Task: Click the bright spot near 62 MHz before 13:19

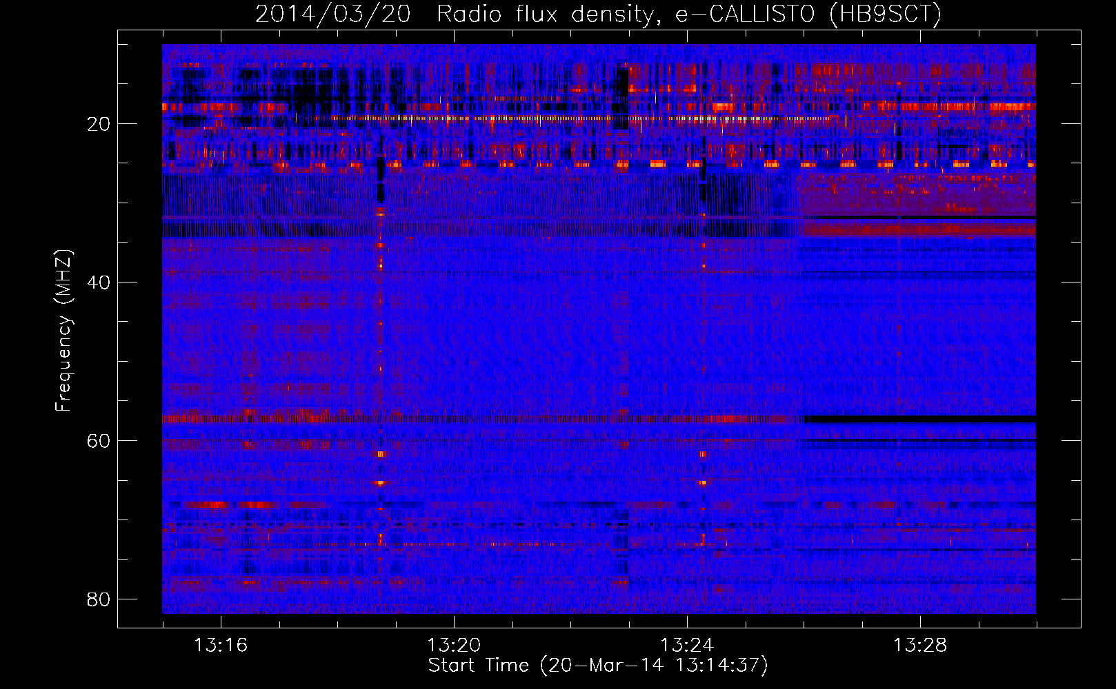Action: 380,454
